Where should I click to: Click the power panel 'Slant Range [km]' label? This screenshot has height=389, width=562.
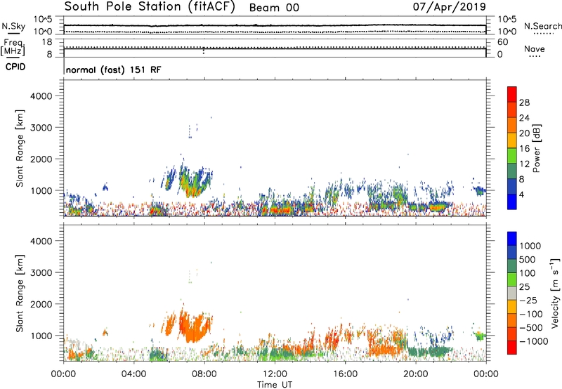20,148
